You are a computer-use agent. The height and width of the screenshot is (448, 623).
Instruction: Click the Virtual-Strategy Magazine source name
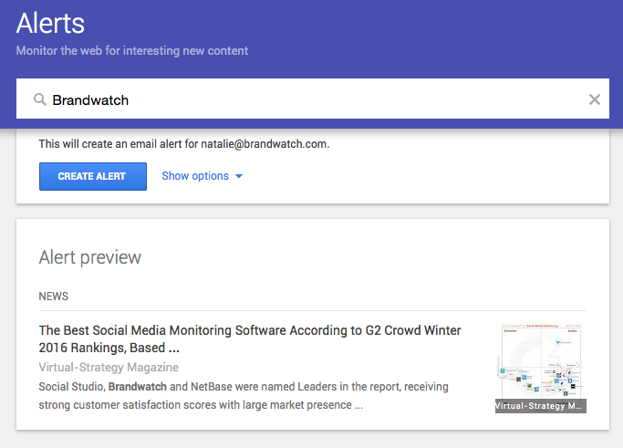click(109, 368)
